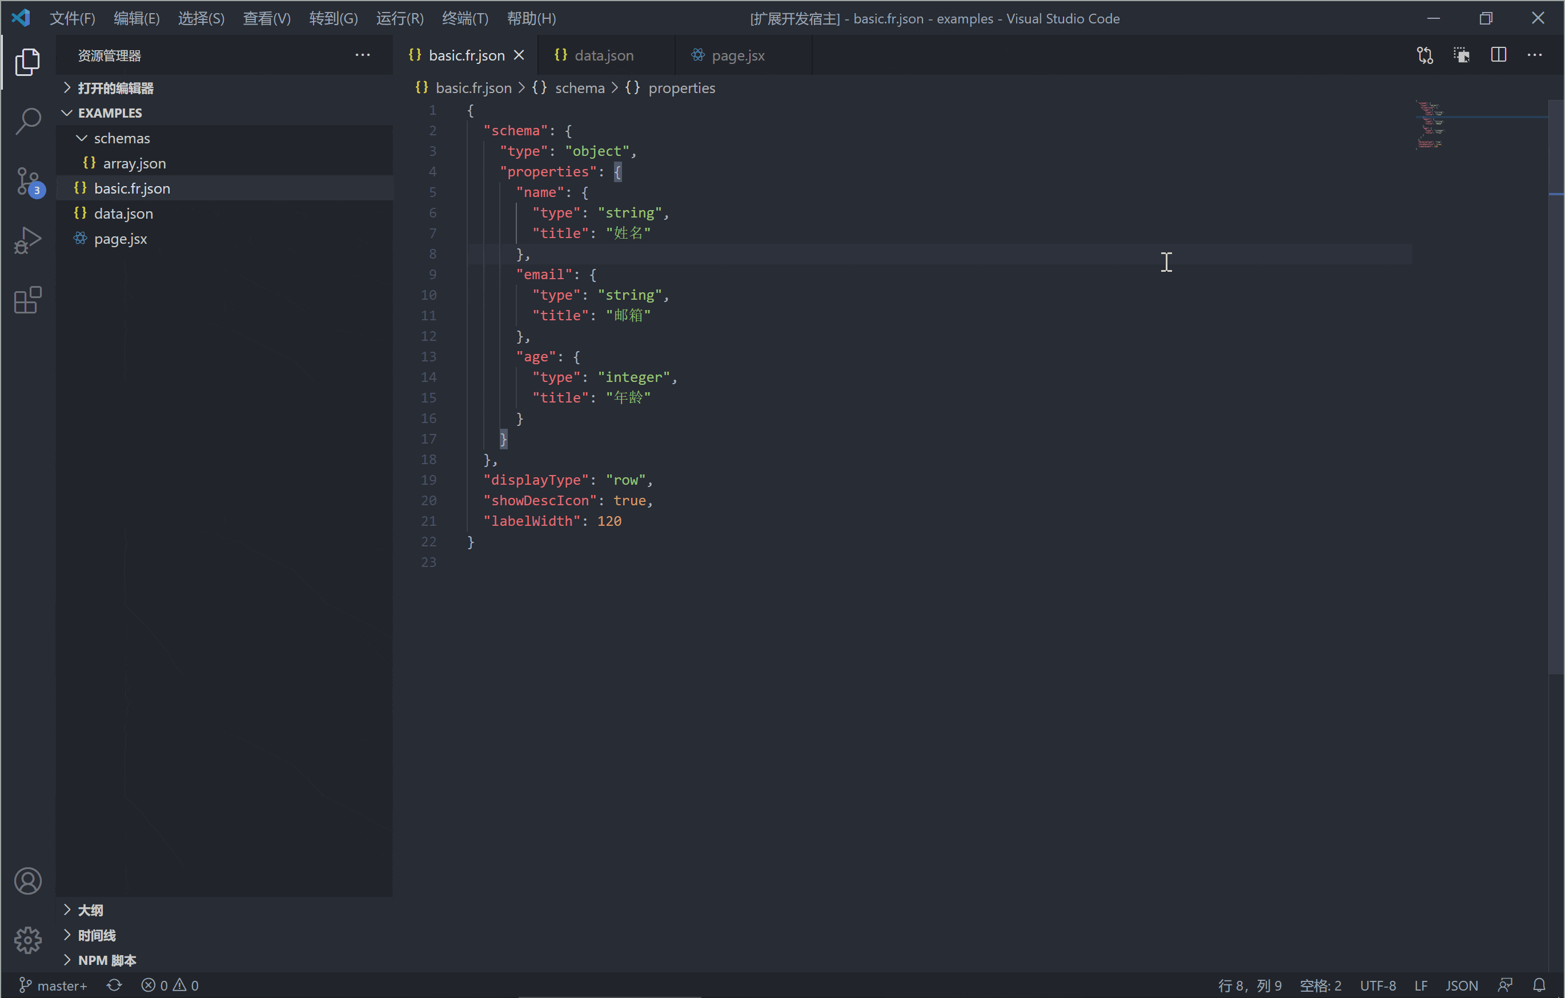The image size is (1565, 998).
Task: Close the basic.fr.json tab
Action: 519,55
